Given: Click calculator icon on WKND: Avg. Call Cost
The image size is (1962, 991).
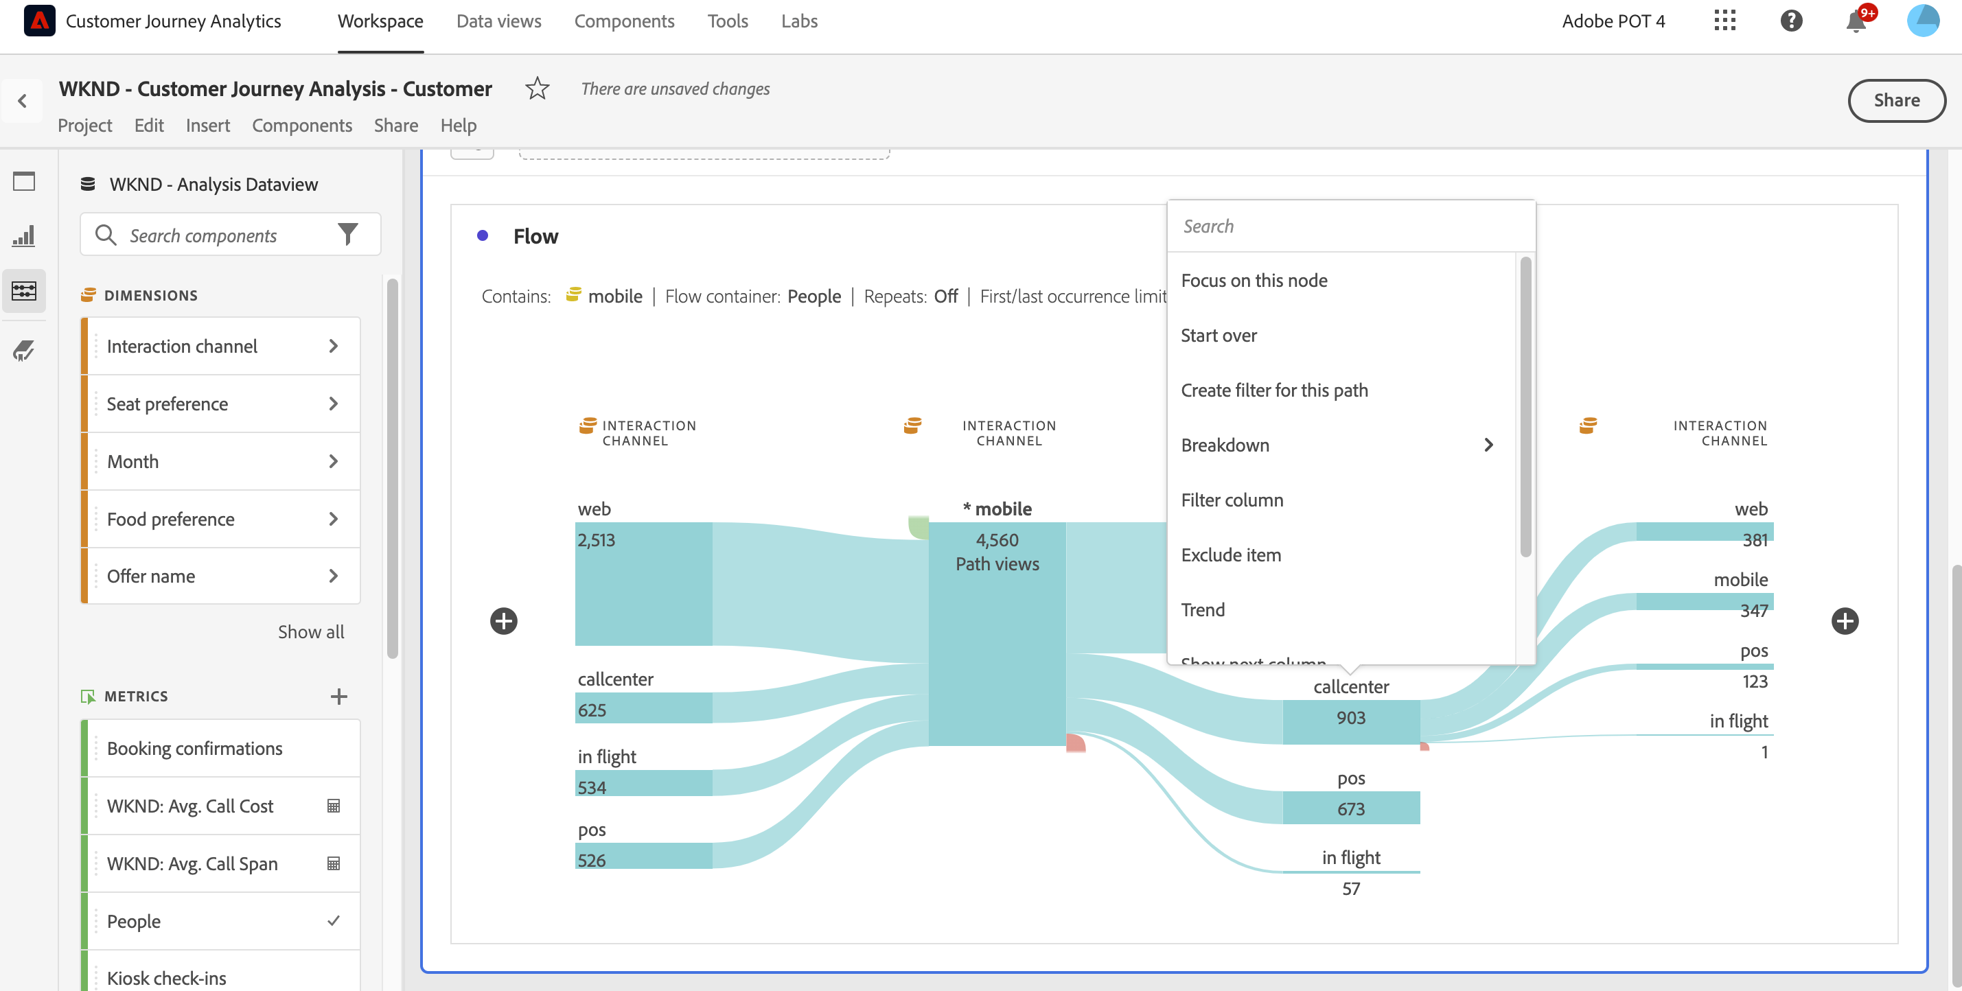Looking at the screenshot, I should (x=333, y=805).
